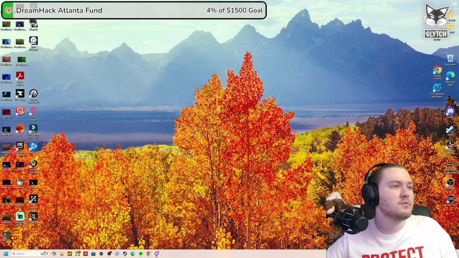Open Microsoft Store from the taskbar
The height and width of the screenshot is (258, 459).
click(93, 254)
